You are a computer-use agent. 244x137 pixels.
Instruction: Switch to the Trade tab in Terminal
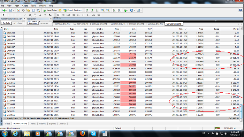[7, 123]
